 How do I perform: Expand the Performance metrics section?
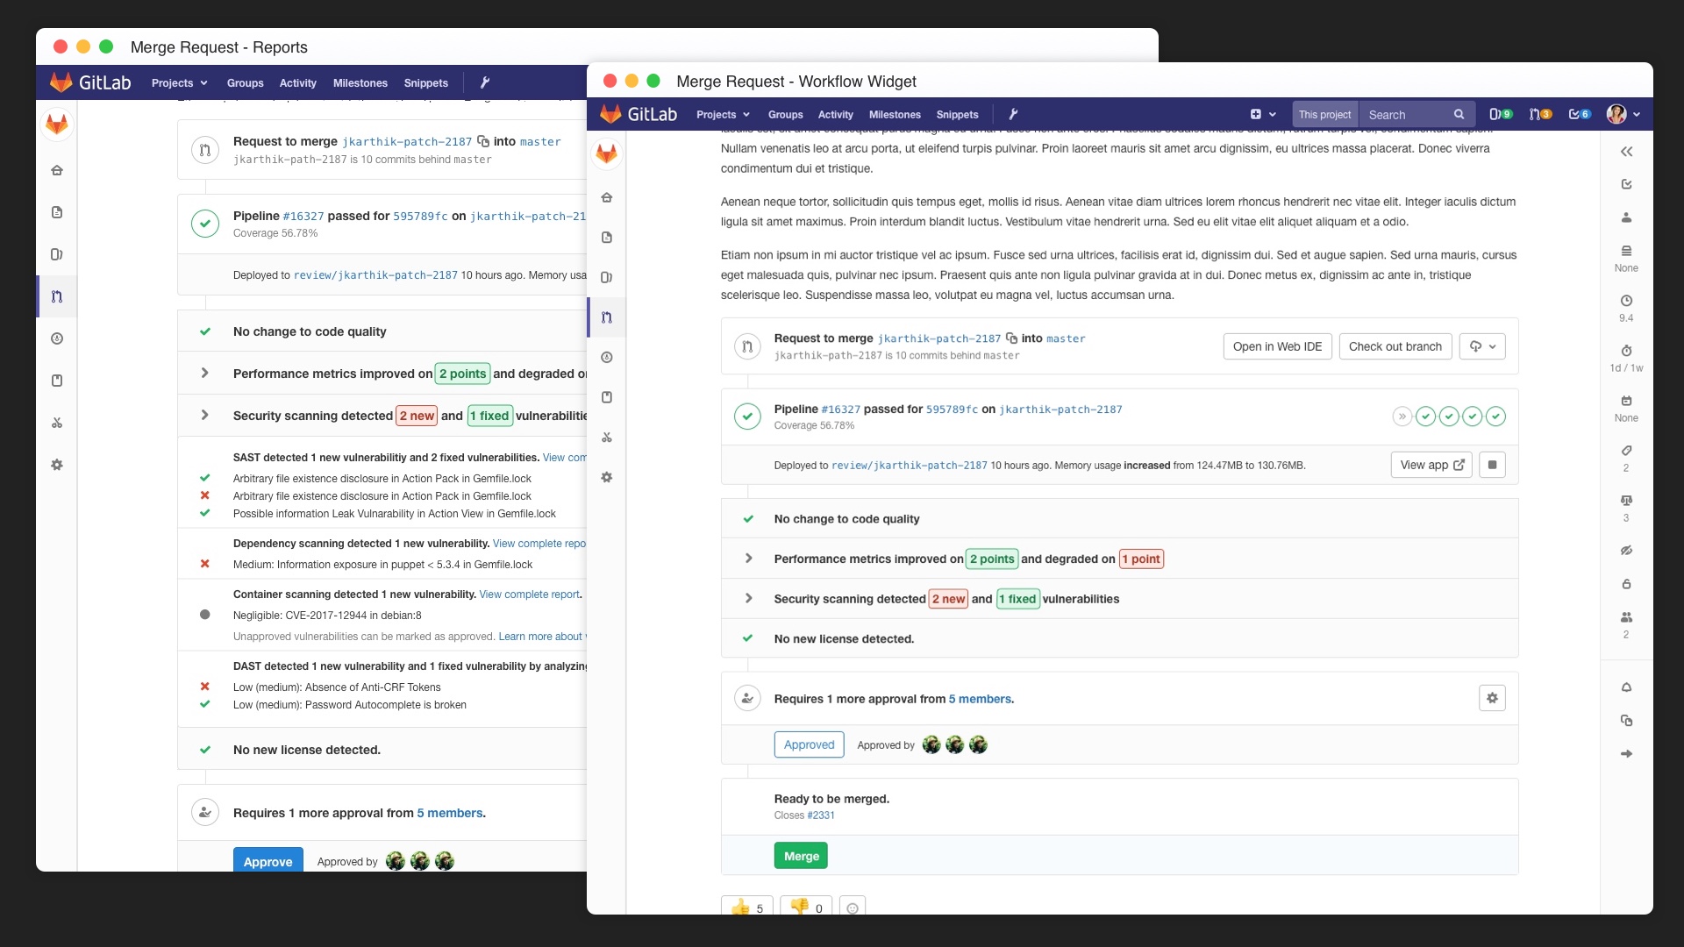tap(749, 558)
